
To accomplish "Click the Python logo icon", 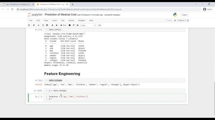I will (175, 15).
